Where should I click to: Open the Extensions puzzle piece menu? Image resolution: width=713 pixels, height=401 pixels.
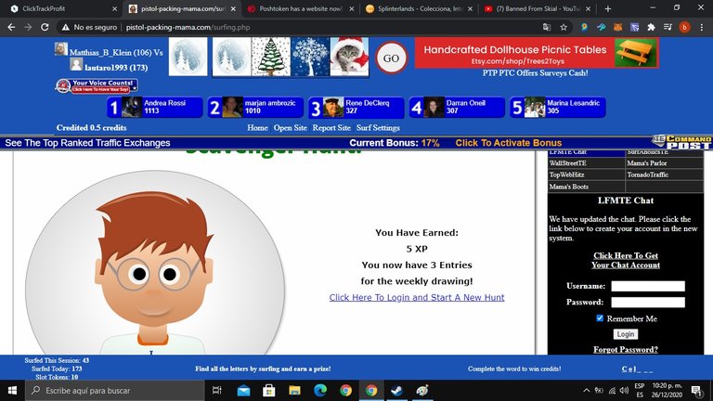[x=651, y=27]
